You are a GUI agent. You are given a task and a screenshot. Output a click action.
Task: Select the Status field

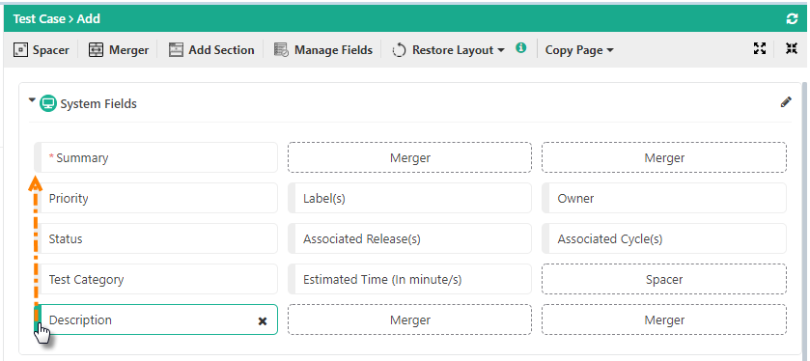156,238
